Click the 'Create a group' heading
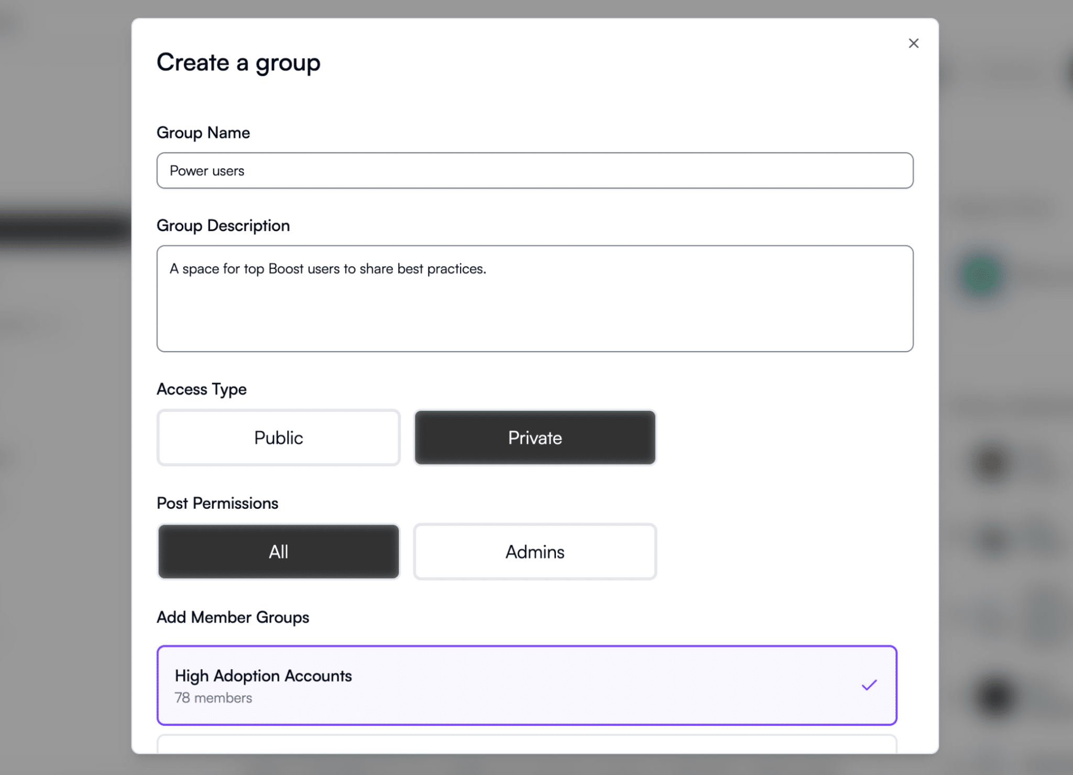The width and height of the screenshot is (1073, 775). pyautogui.click(x=238, y=63)
